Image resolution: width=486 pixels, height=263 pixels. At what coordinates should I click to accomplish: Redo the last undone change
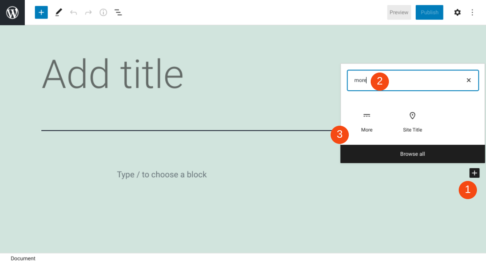click(x=88, y=12)
